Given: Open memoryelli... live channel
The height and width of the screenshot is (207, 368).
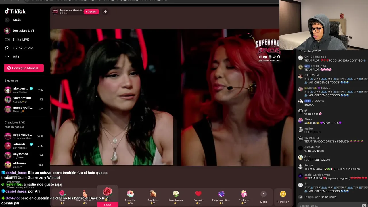Looking at the screenshot, I should tap(24, 109).
